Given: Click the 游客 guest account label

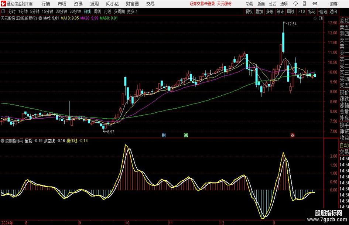Looking at the screenshot, I should (x=333, y=4).
